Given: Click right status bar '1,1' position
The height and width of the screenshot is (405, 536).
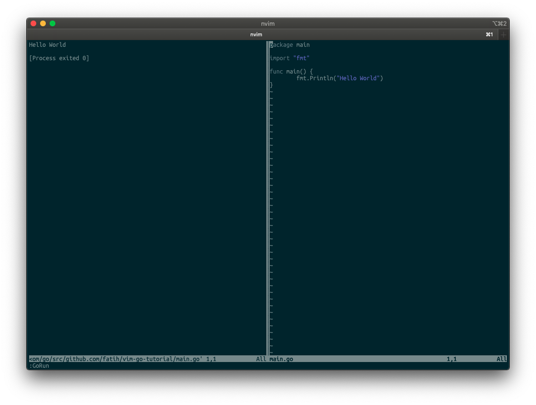Looking at the screenshot, I should click(452, 359).
